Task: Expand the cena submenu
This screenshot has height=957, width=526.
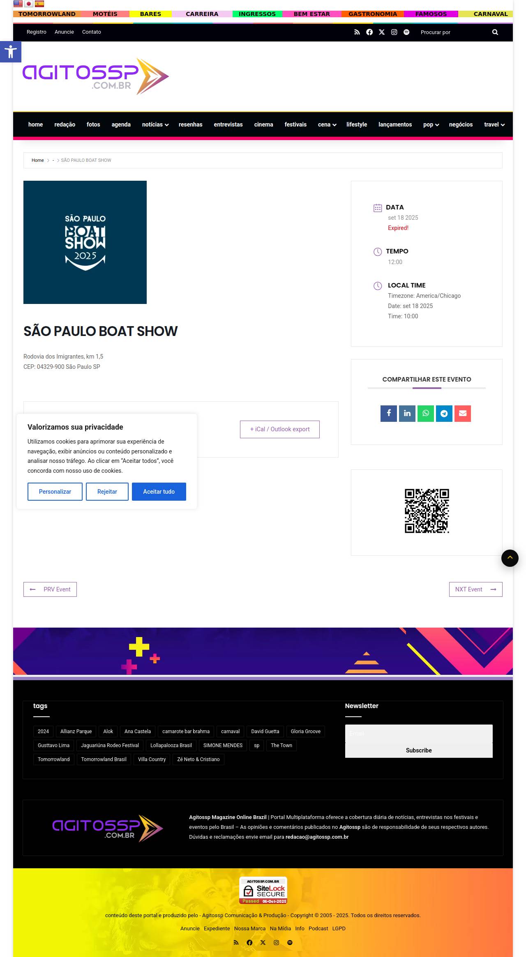Action: click(x=327, y=124)
